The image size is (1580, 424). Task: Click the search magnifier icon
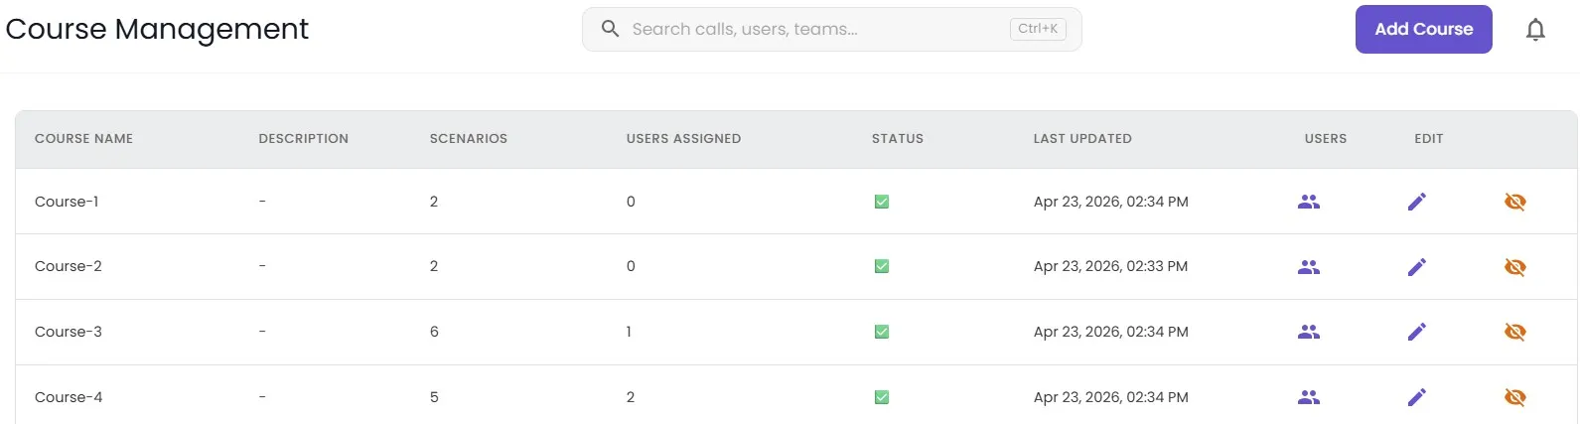tap(611, 29)
